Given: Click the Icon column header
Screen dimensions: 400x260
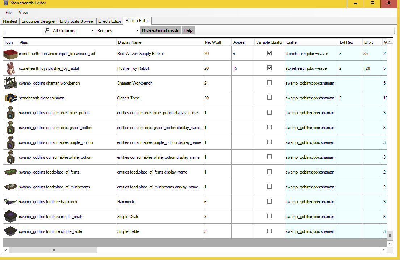Looking at the screenshot, I should pos(10,42).
